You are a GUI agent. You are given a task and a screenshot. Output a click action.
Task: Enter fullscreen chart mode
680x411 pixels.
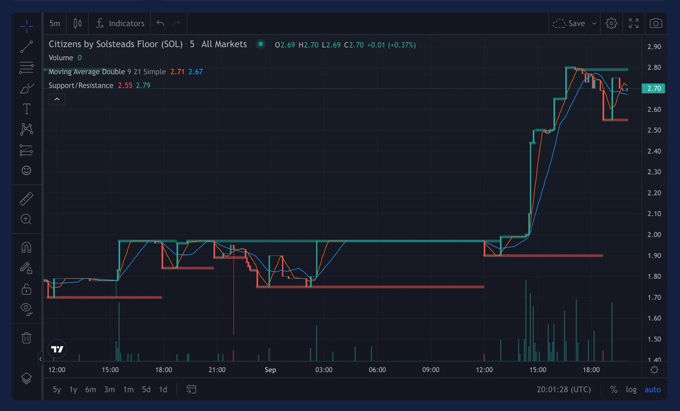[x=634, y=23]
